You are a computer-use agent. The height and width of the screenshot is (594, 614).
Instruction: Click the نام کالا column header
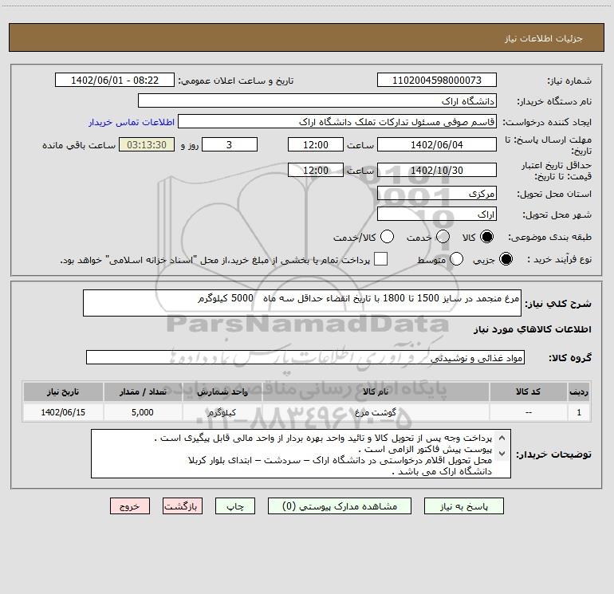point(376,391)
